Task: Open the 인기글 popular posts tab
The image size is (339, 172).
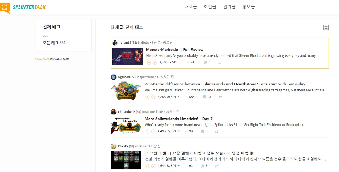Action: pyautogui.click(x=229, y=7)
